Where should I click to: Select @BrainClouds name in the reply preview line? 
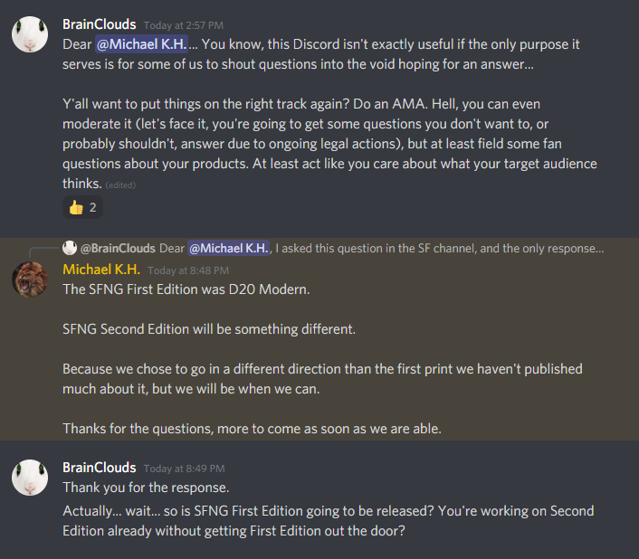point(118,248)
